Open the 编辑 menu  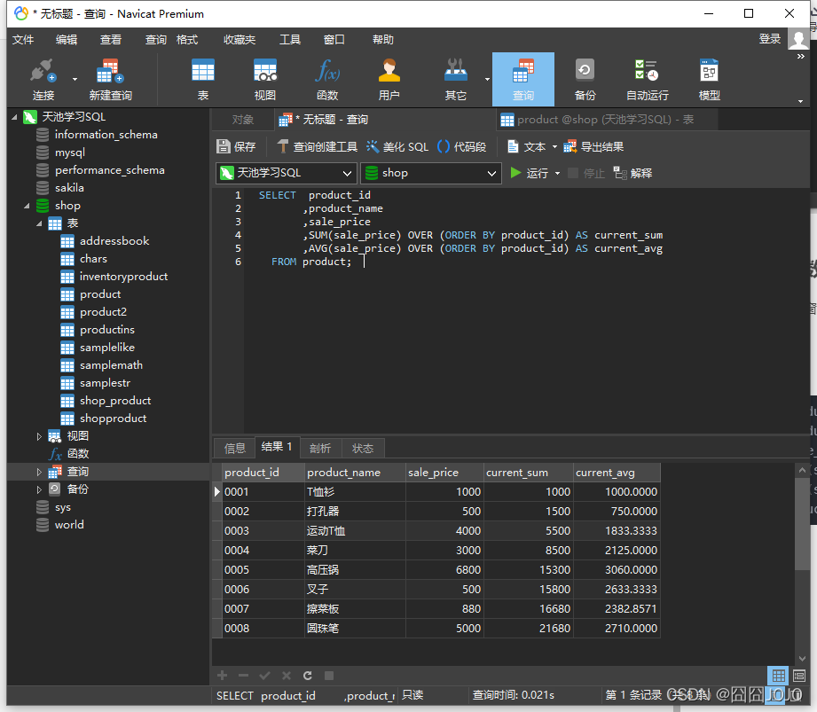coord(67,40)
